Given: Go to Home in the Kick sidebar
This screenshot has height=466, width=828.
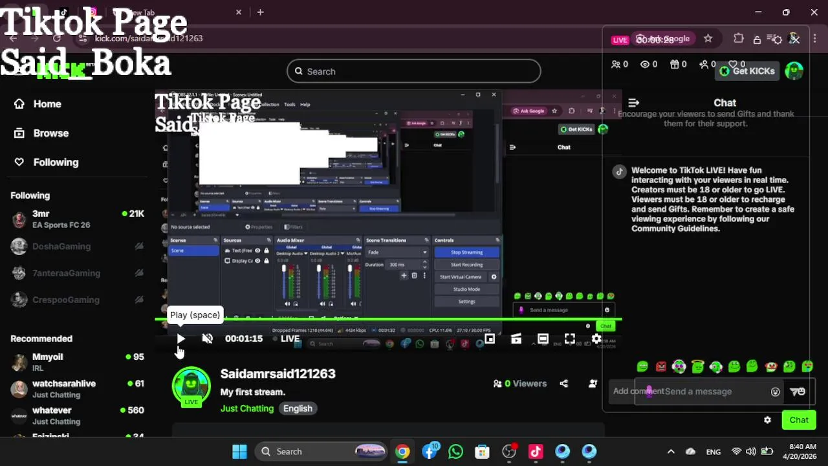Looking at the screenshot, I should coord(39,104).
